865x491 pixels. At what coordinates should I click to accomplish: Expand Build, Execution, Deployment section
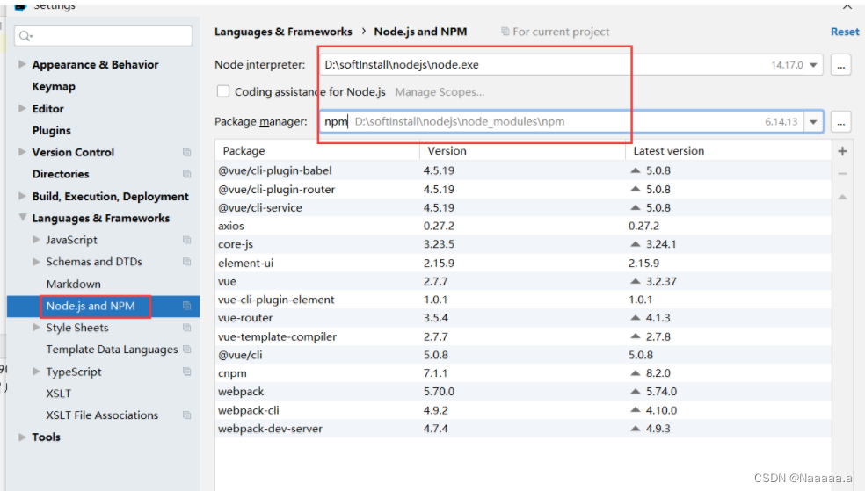click(22, 196)
